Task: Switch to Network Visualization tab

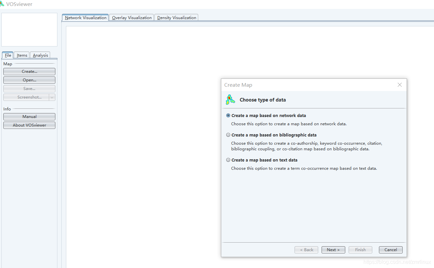Action: [85, 18]
